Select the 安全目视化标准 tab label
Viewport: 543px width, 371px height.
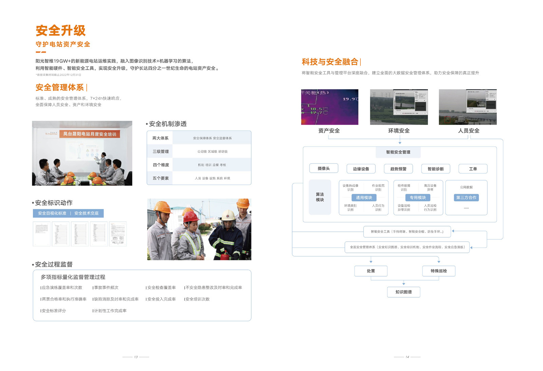pyautogui.click(x=52, y=213)
